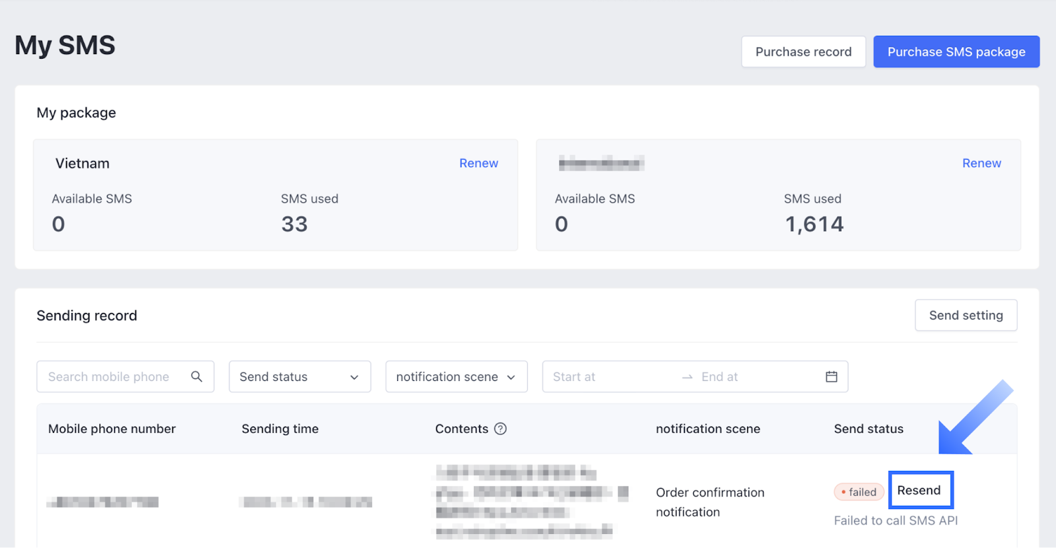
Task: Click the Mobile phone number column header
Action: click(x=112, y=429)
